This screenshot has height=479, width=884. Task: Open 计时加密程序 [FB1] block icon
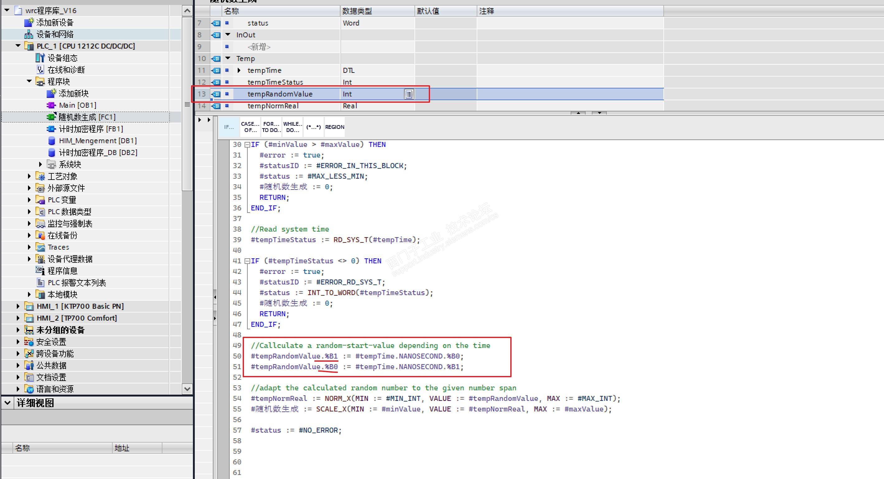pos(51,129)
